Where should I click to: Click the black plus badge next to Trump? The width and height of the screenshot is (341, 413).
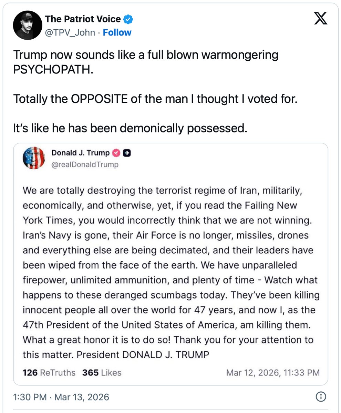click(x=127, y=153)
